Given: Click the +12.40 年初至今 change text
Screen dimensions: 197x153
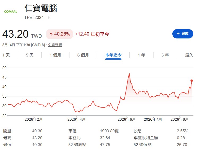Looking at the screenshot, I should tap(92, 34).
